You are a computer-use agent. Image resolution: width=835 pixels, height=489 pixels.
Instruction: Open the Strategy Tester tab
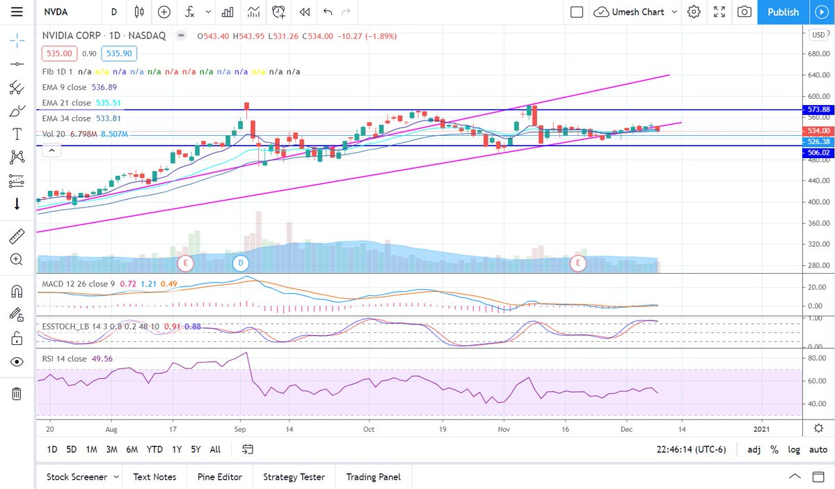[294, 477]
